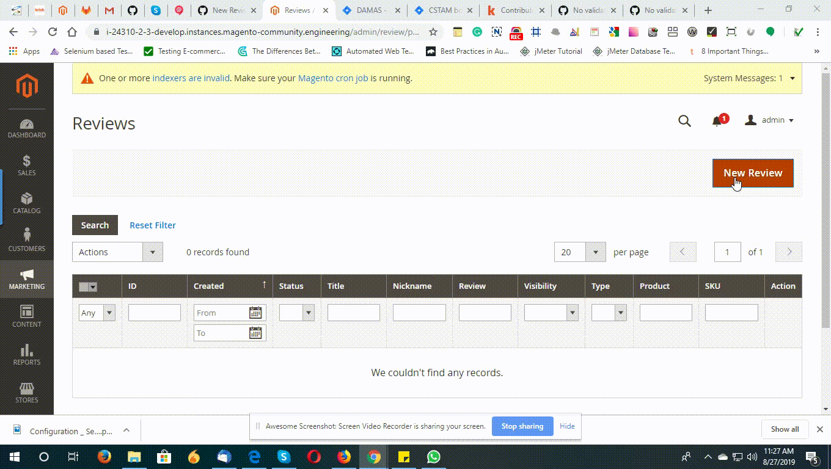Open the Actions dropdown
This screenshot has width=831, height=469.
(117, 252)
